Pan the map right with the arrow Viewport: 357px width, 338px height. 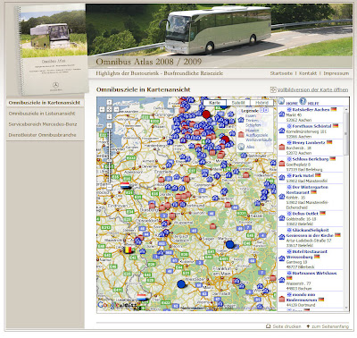pos(116,109)
